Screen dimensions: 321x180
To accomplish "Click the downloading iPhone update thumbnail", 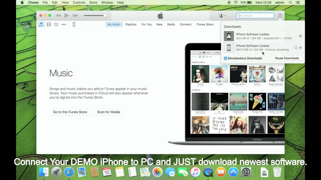I will click(229, 47).
